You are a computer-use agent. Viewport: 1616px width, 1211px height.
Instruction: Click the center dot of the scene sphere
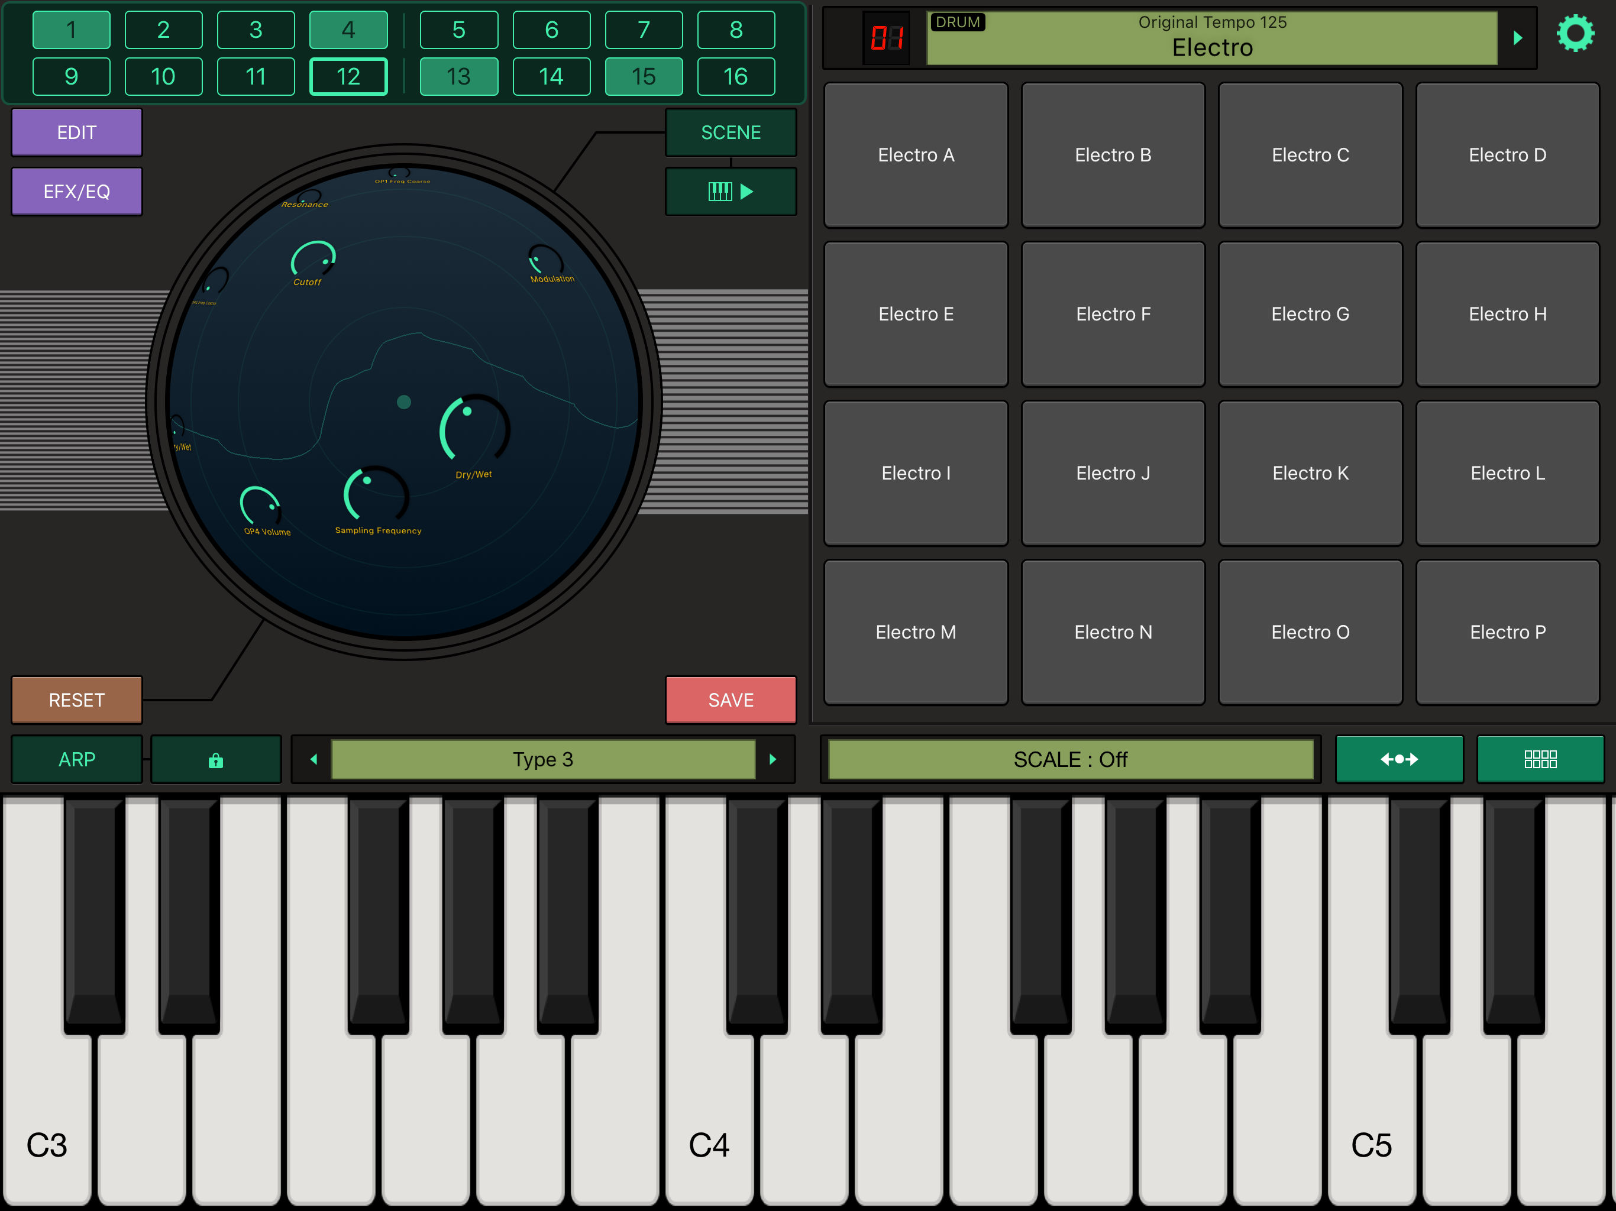click(404, 401)
